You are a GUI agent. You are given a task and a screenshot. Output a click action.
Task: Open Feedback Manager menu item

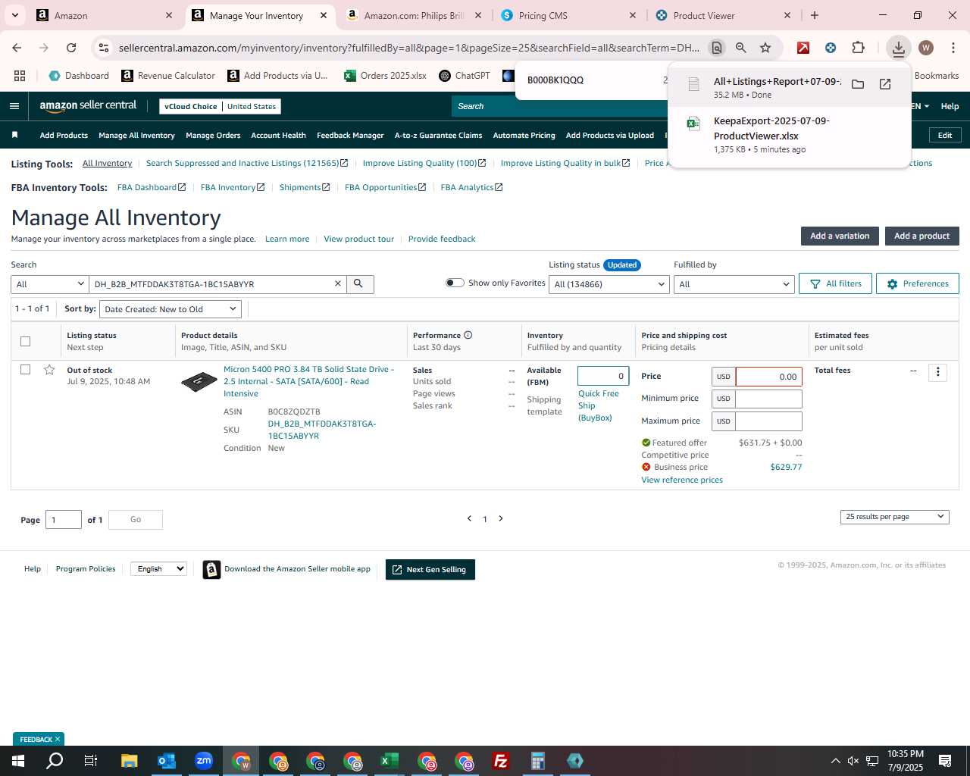350,135
